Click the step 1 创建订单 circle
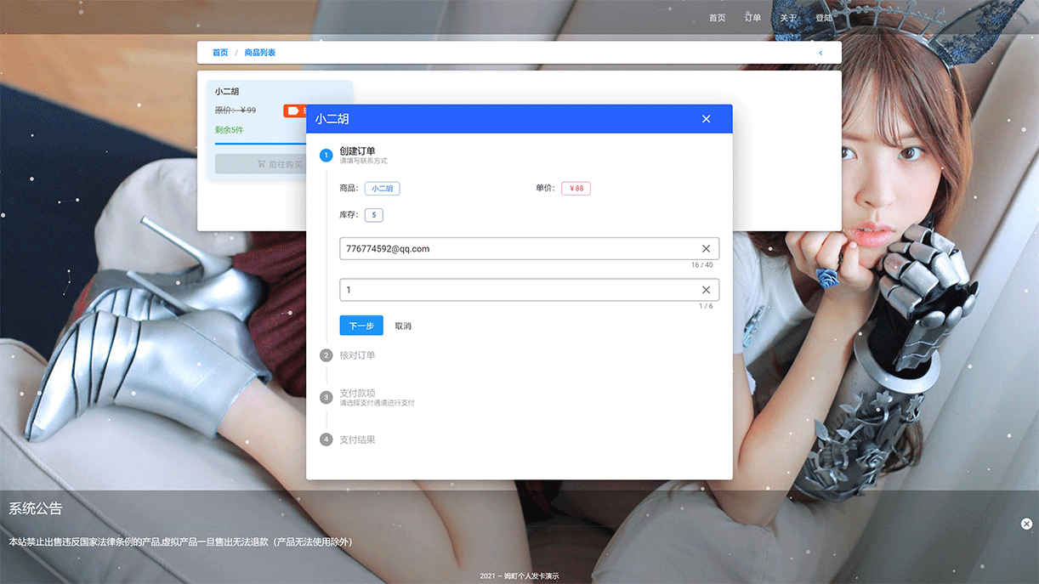The width and height of the screenshot is (1039, 584). coord(326,155)
